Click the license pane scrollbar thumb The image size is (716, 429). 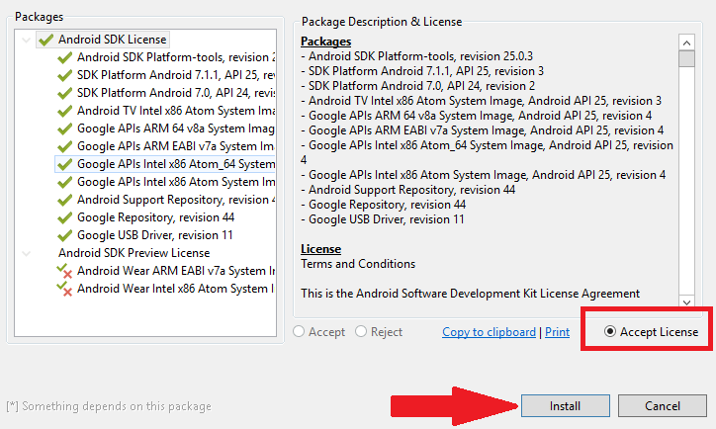(686, 59)
